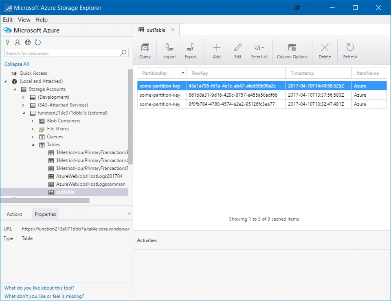
Task: Collapse the function213e071dbb7a node
Action: [x=24, y=113]
